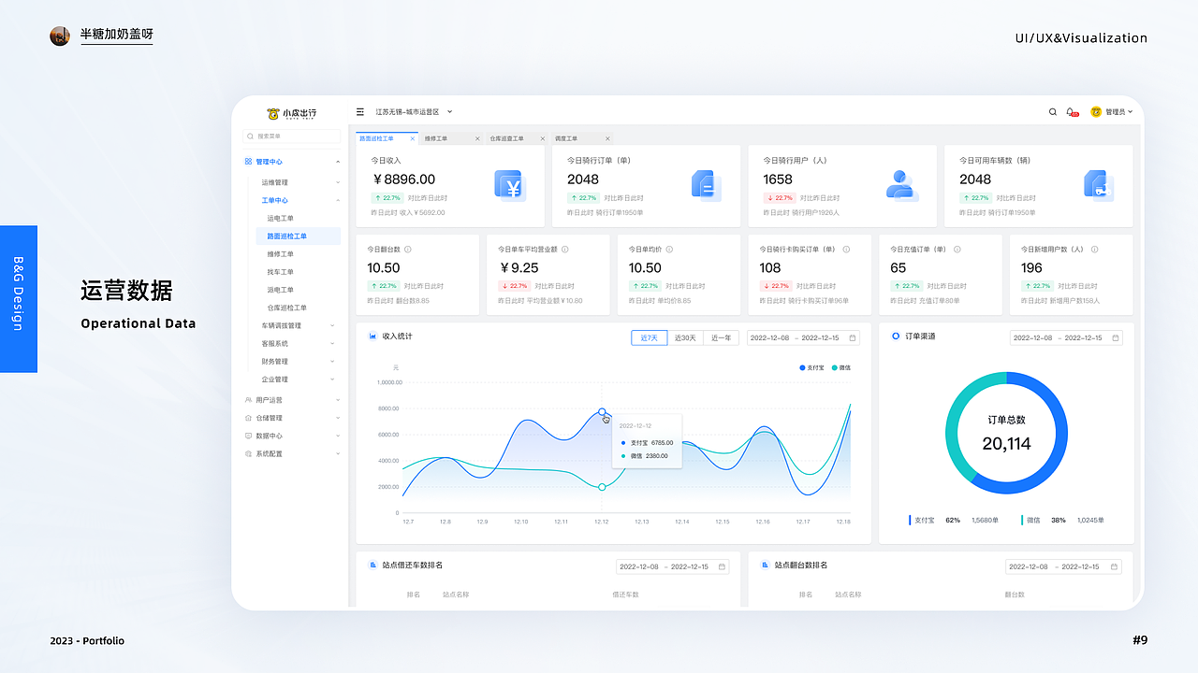Open the 管理员 account dropdown

click(1118, 112)
